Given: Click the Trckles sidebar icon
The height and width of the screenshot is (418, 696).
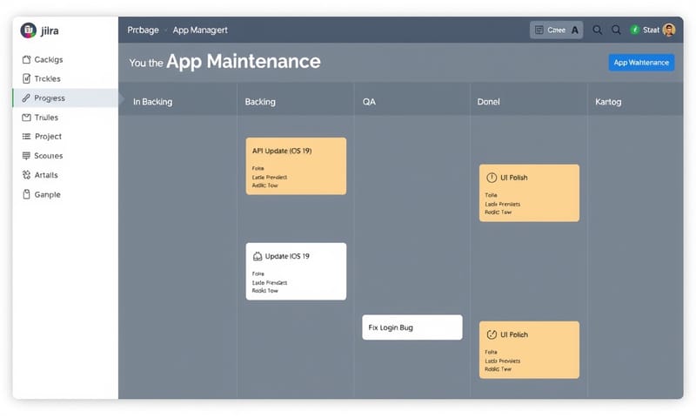Looking at the screenshot, I should pyautogui.click(x=27, y=78).
